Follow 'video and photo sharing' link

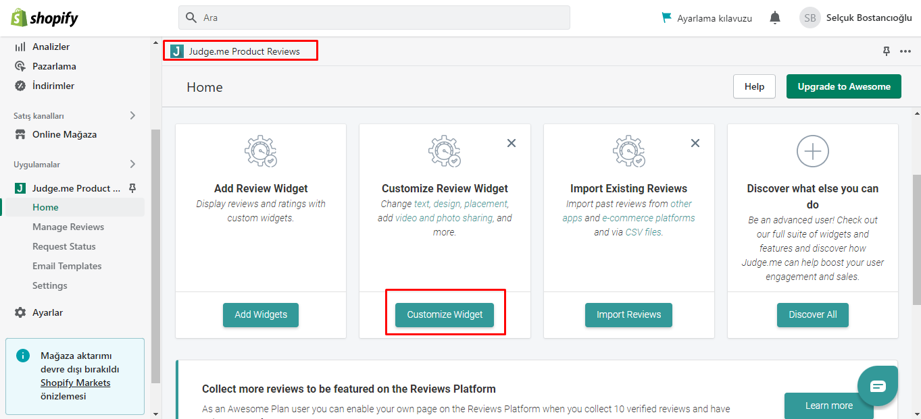444,218
